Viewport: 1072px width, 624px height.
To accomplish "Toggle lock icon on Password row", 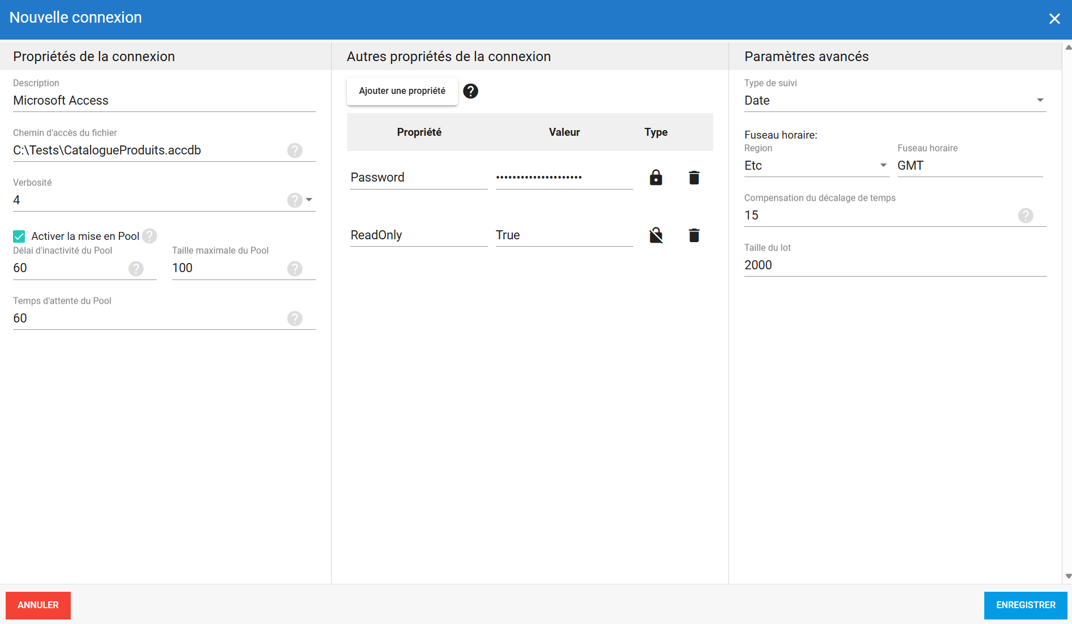I will pyautogui.click(x=655, y=178).
